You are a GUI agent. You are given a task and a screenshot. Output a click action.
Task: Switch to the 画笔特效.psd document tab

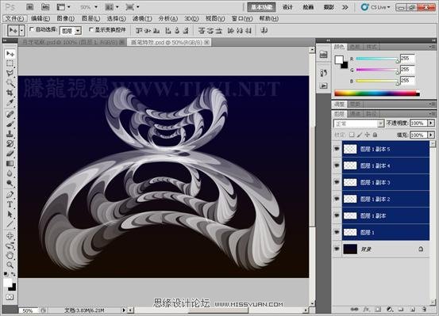click(x=169, y=42)
